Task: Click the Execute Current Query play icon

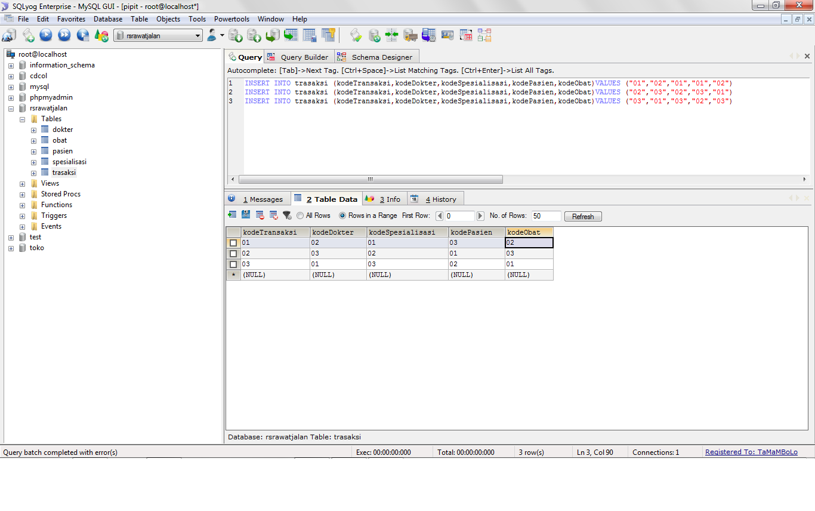Action: 46,35
